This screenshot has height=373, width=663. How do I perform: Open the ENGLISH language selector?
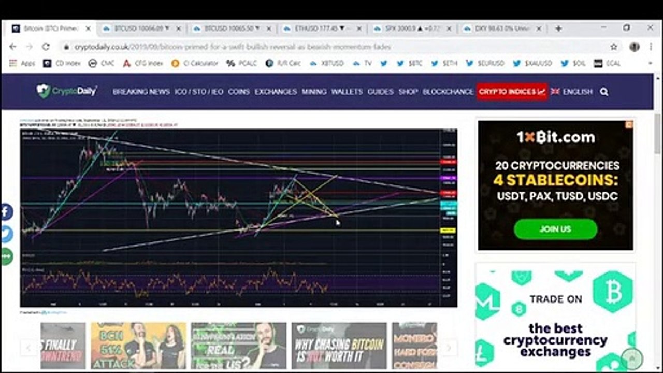pyautogui.click(x=571, y=92)
